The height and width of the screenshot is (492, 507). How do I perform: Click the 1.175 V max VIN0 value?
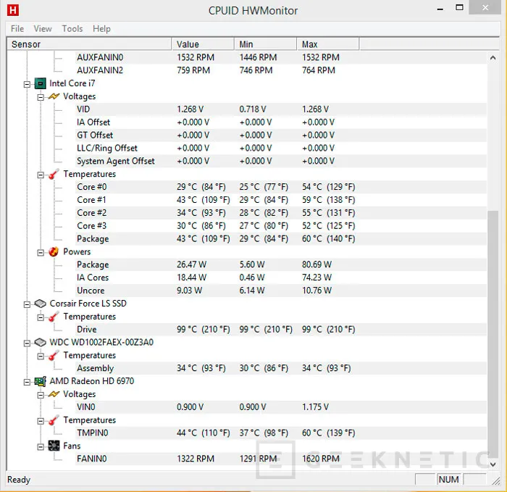coord(315,406)
